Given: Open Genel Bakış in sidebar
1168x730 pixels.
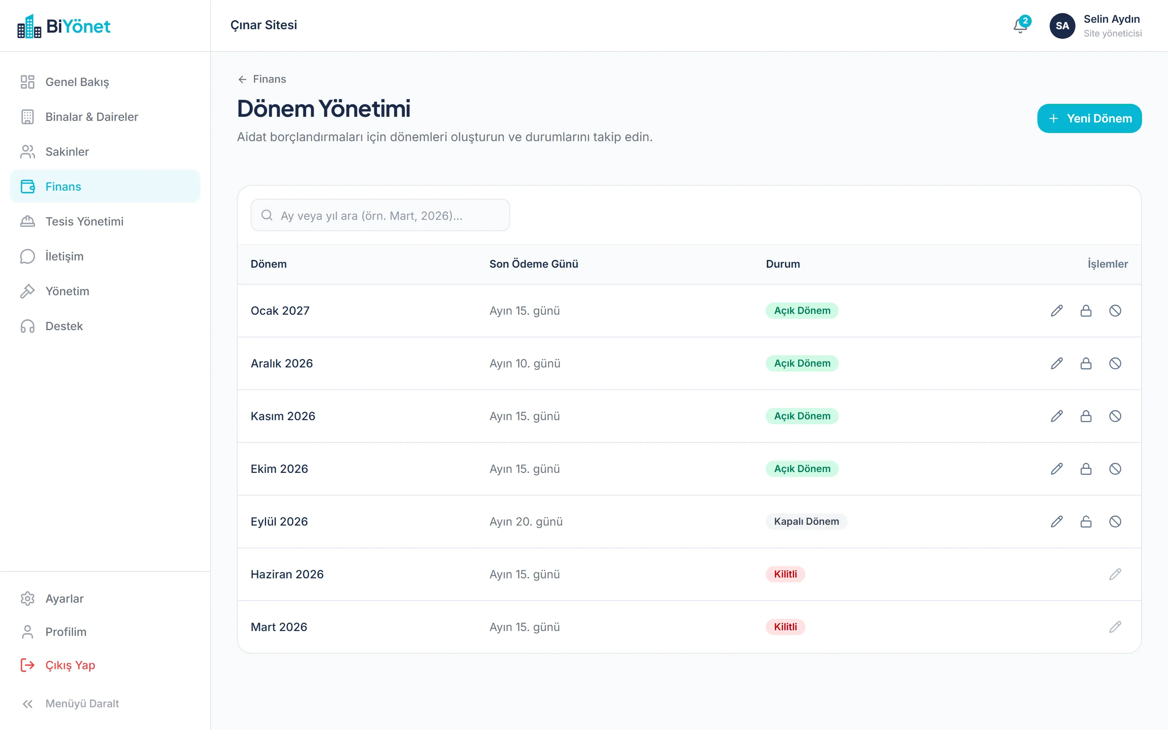Looking at the screenshot, I should (x=105, y=82).
